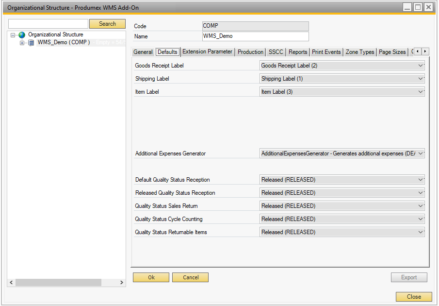The image size is (439, 306).
Task: Click the WMS_Demo company building icon
Action: click(x=31, y=43)
